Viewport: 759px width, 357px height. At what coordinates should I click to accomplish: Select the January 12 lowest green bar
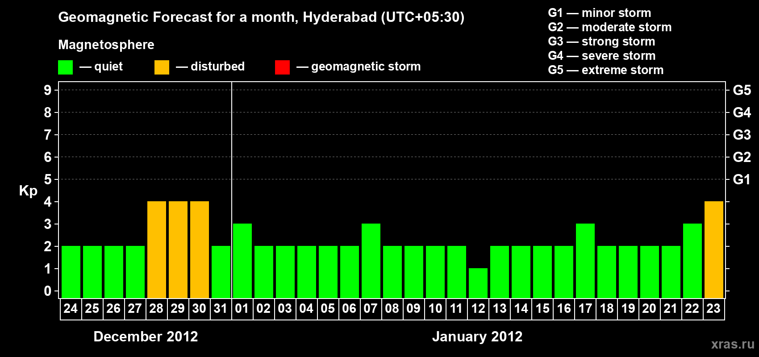[x=478, y=283]
